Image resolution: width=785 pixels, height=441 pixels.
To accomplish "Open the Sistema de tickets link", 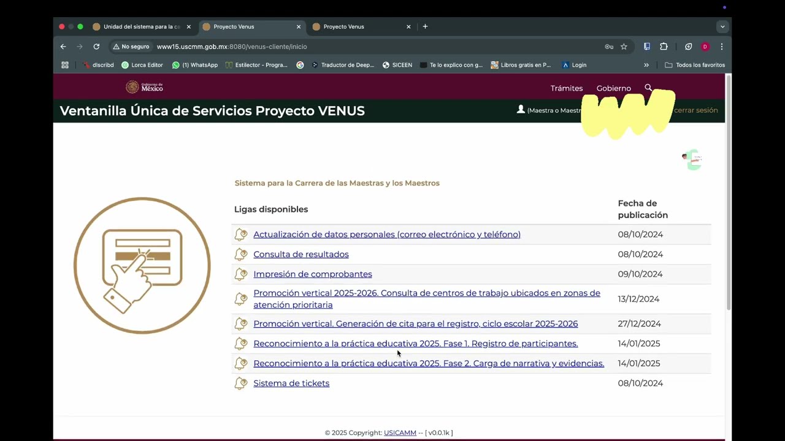I will 291,383.
